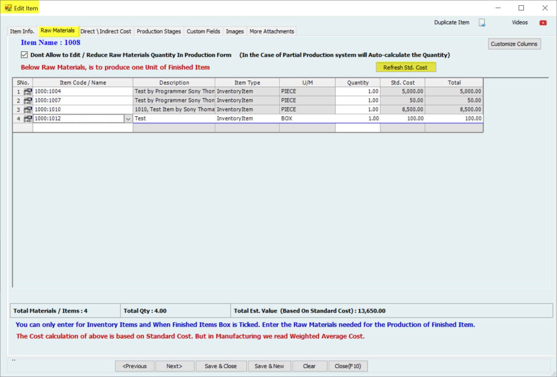Click the row 1 item lookup icon
The height and width of the screenshot is (377, 557).
coord(28,92)
